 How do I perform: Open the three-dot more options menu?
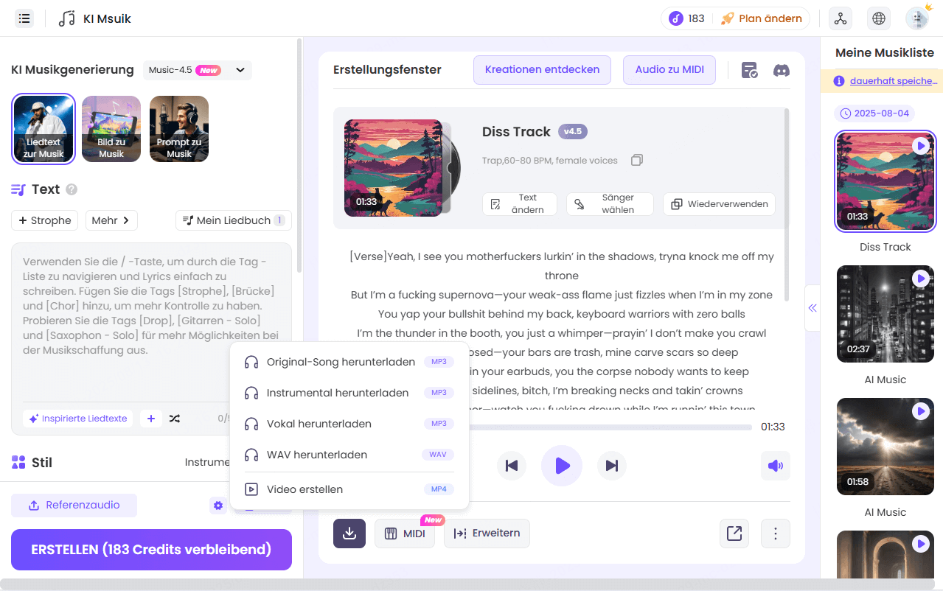pyautogui.click(x=775, y=533)
